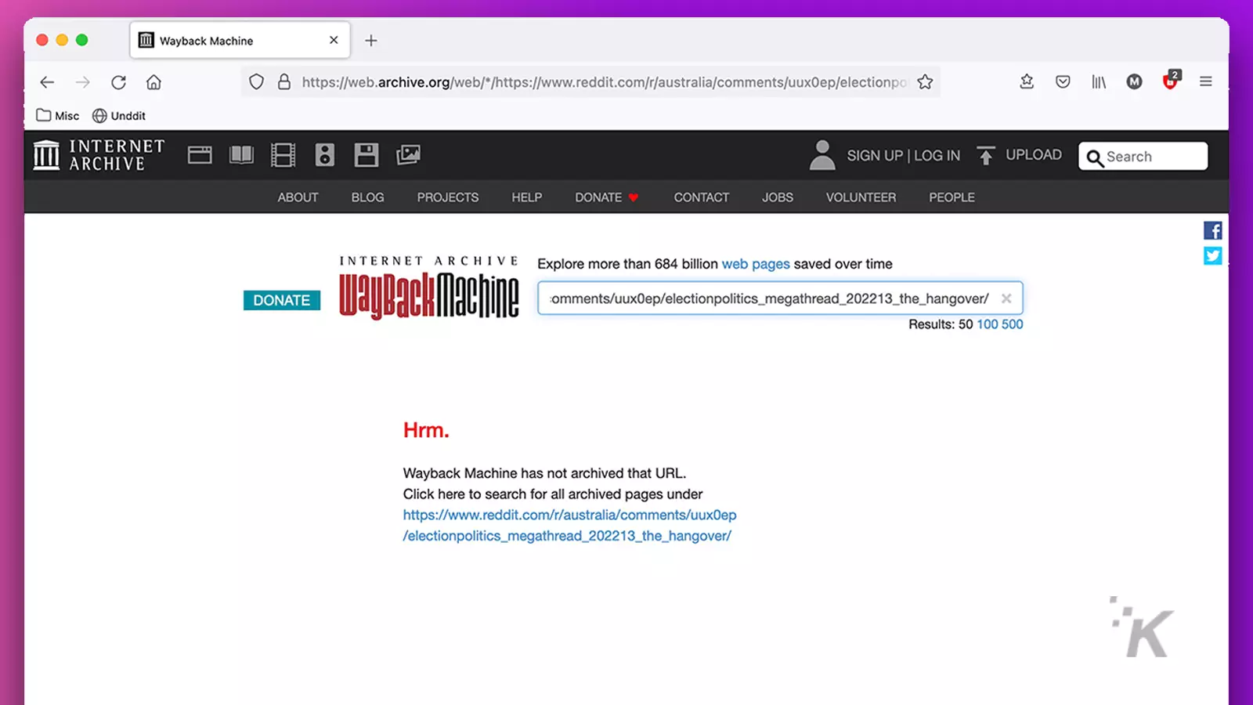Open the VOLUNTEER menu item
Viewport: 1253px width, 705px height.
(861, 197)
